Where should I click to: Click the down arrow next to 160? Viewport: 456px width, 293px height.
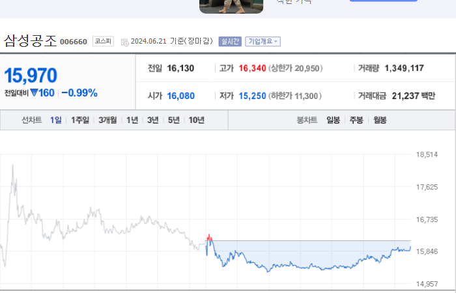click(34, 93)
